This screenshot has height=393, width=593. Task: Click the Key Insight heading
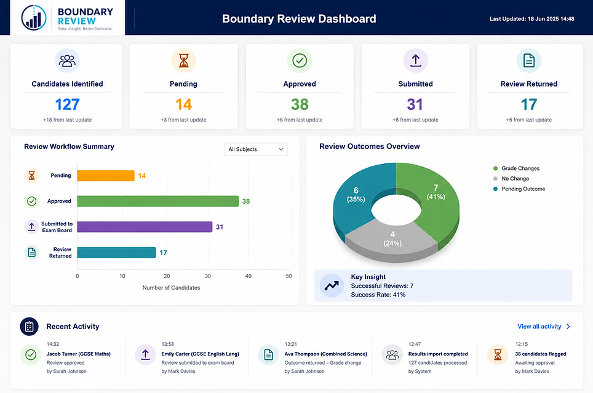[x=368, y=277]
